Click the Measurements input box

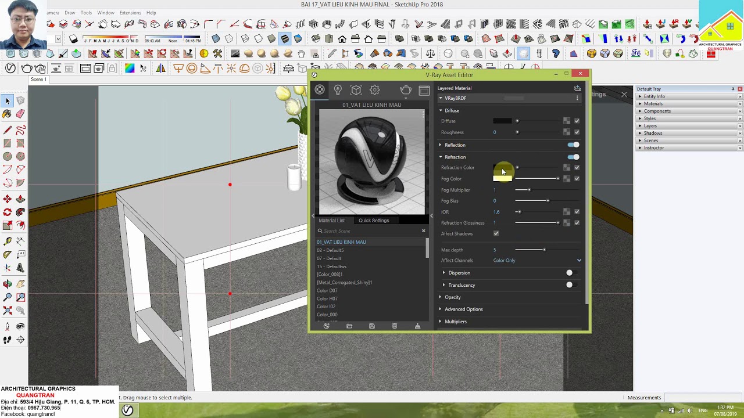703,398
